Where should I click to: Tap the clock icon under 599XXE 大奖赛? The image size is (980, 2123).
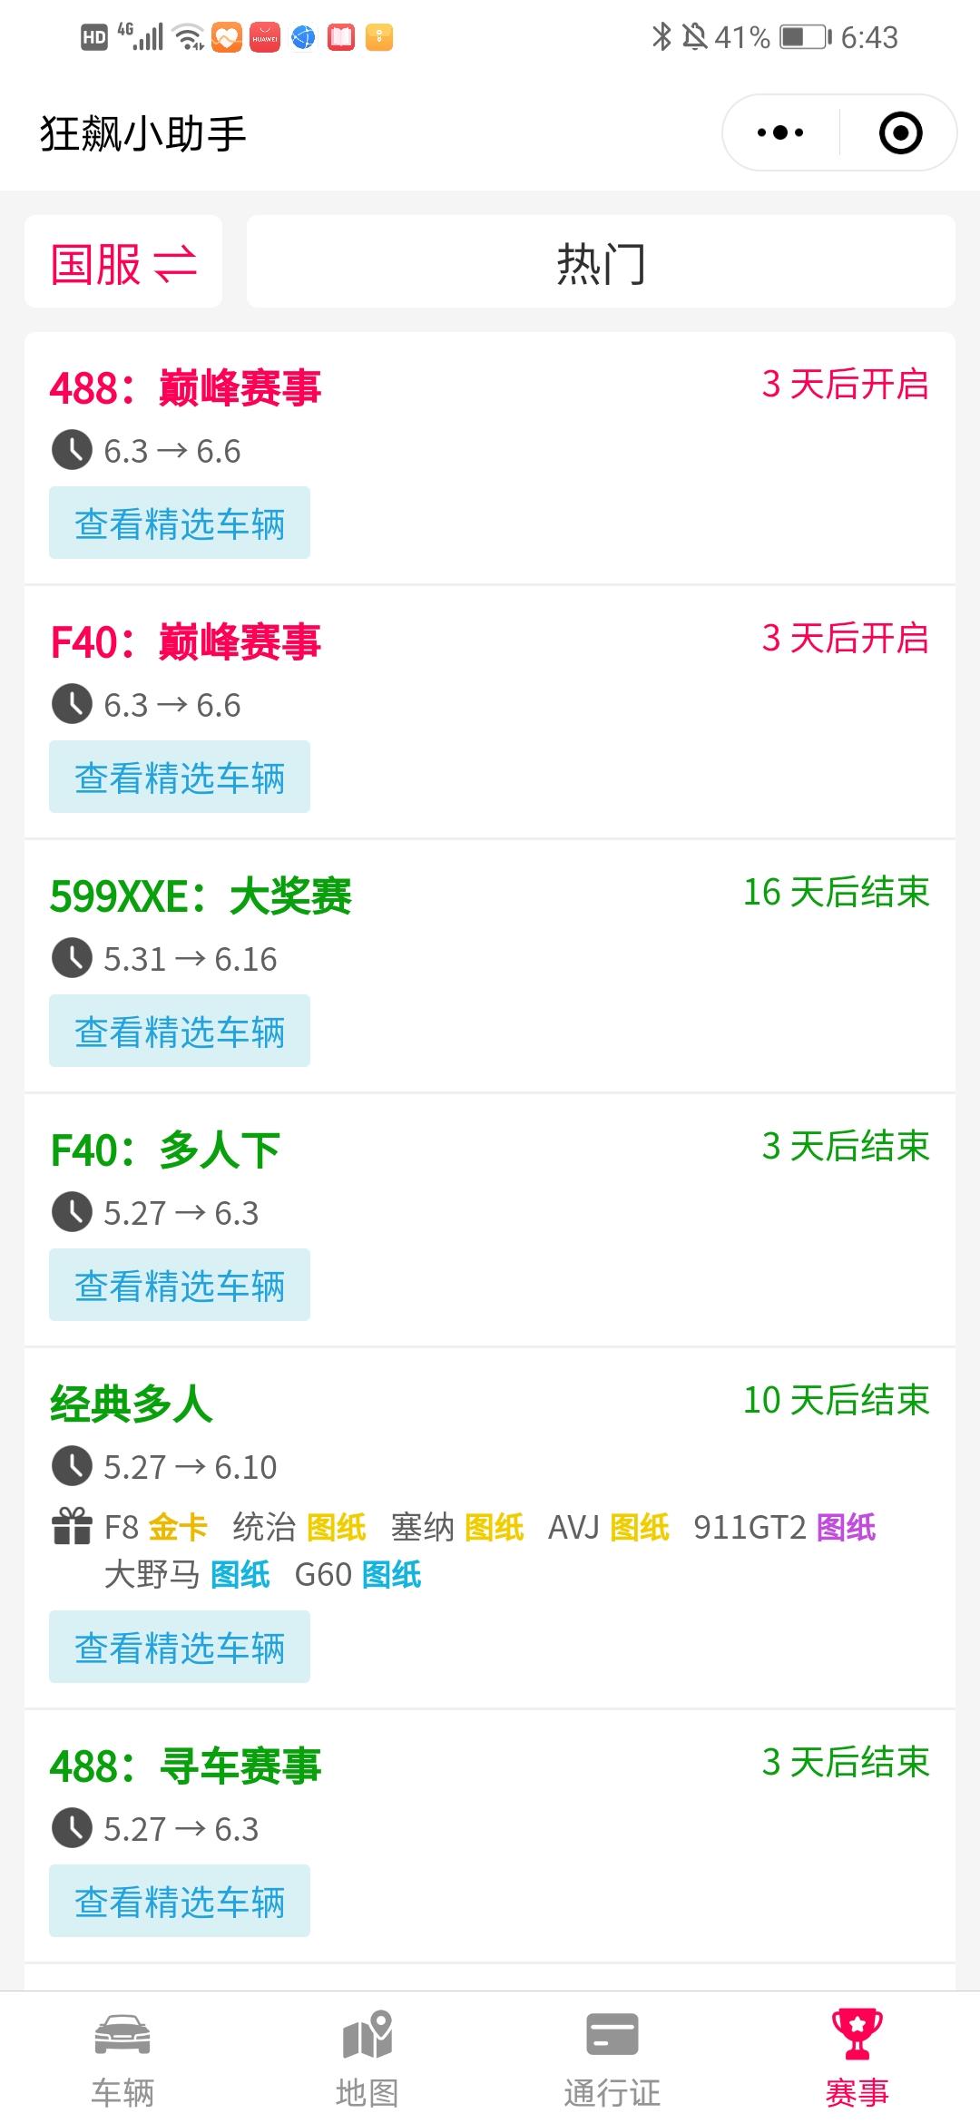[72, 958]
